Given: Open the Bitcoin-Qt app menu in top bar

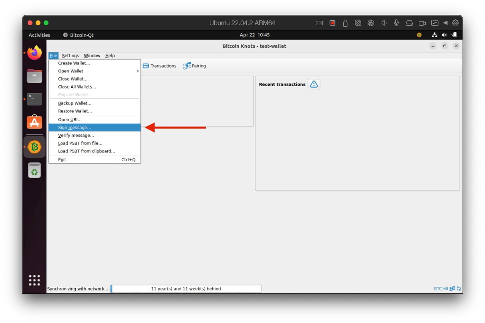Looking at the screenshot, I should [78, 35].
